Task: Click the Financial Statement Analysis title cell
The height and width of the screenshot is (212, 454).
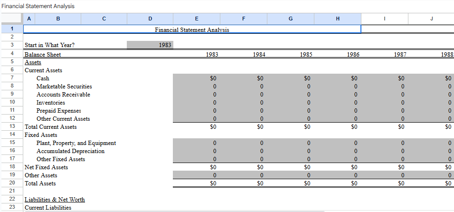Action: (192, 29)
